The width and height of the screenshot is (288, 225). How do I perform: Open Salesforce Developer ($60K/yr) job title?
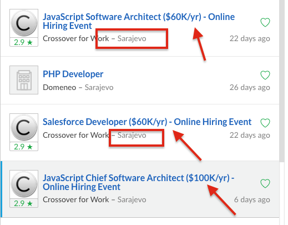147,122
